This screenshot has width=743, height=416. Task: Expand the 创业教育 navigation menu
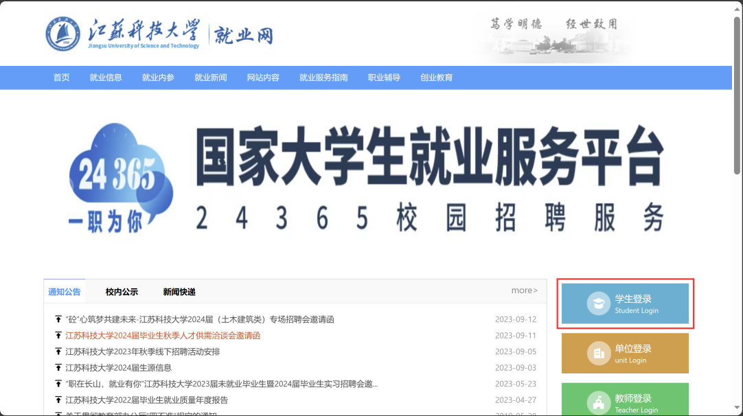(x=436, y=78)
